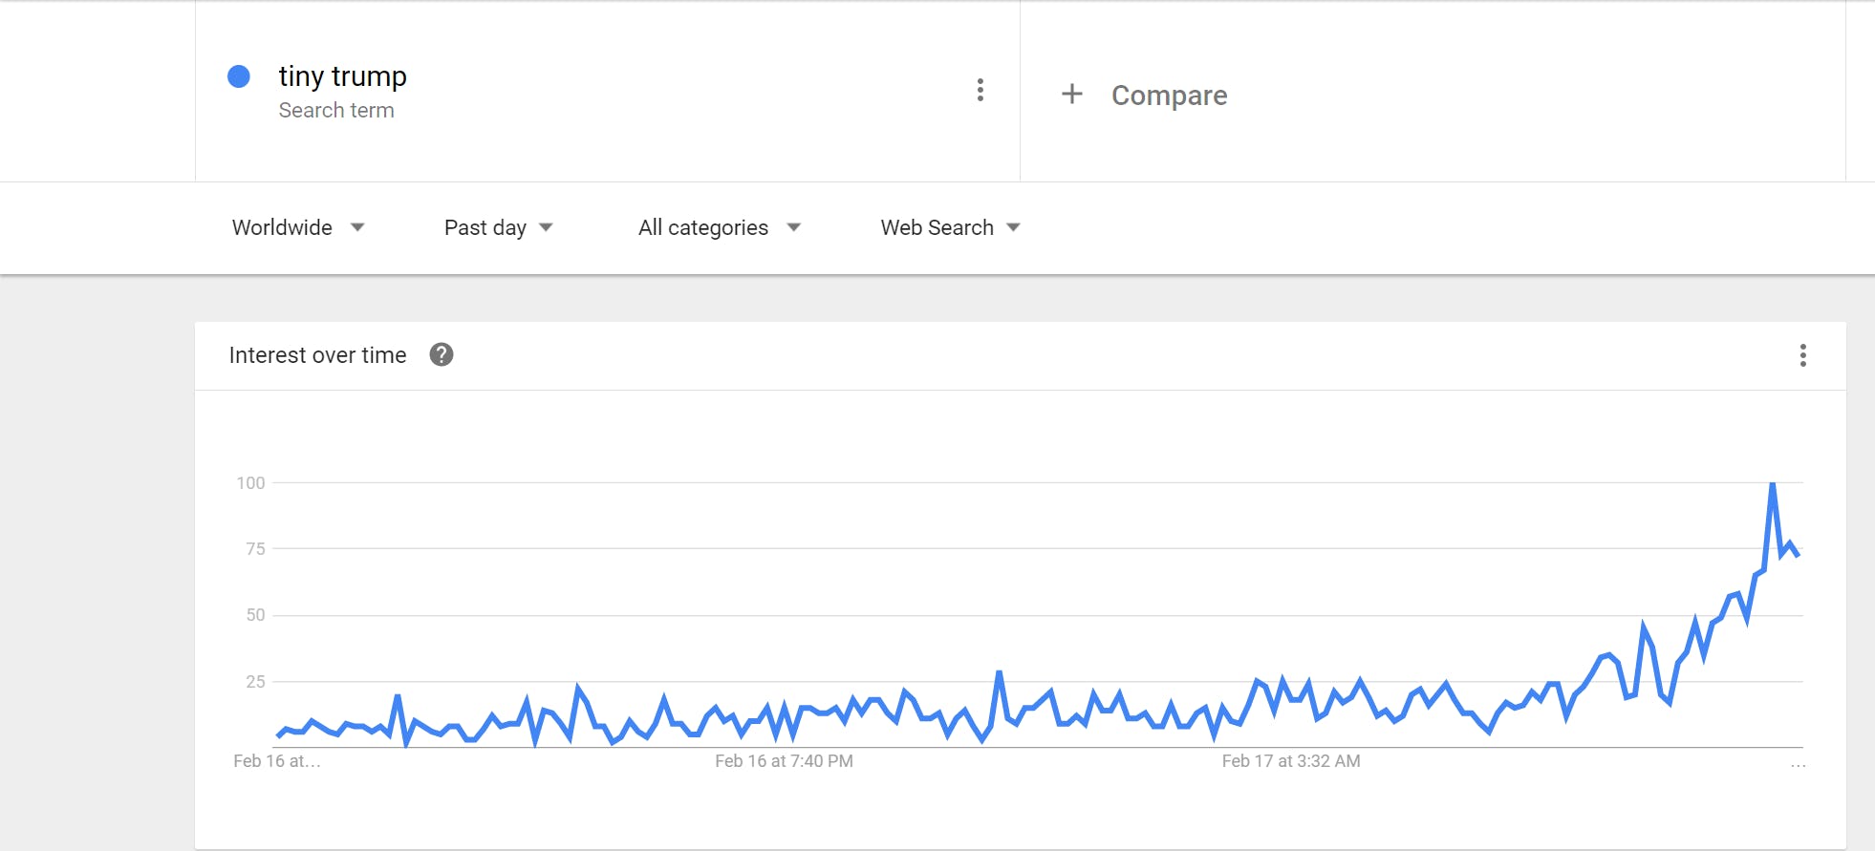
Task: Open the tiny trump term options menu
Action: tap(980, 90)
